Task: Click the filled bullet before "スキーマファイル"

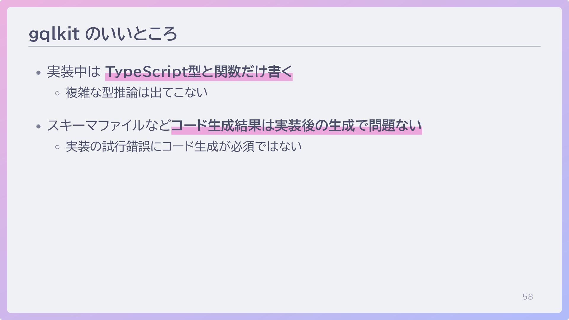Action: coord(39,127)
